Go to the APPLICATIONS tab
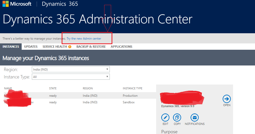The width and height of the screenshot is (255, 134). (121, 47)
